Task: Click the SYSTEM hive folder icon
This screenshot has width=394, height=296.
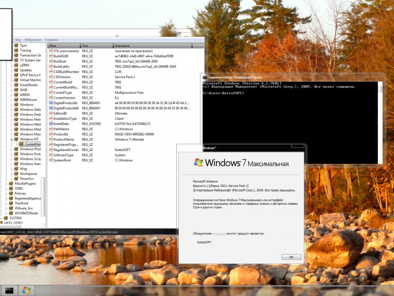Action: pyautogui.click(x=6, y=218)
